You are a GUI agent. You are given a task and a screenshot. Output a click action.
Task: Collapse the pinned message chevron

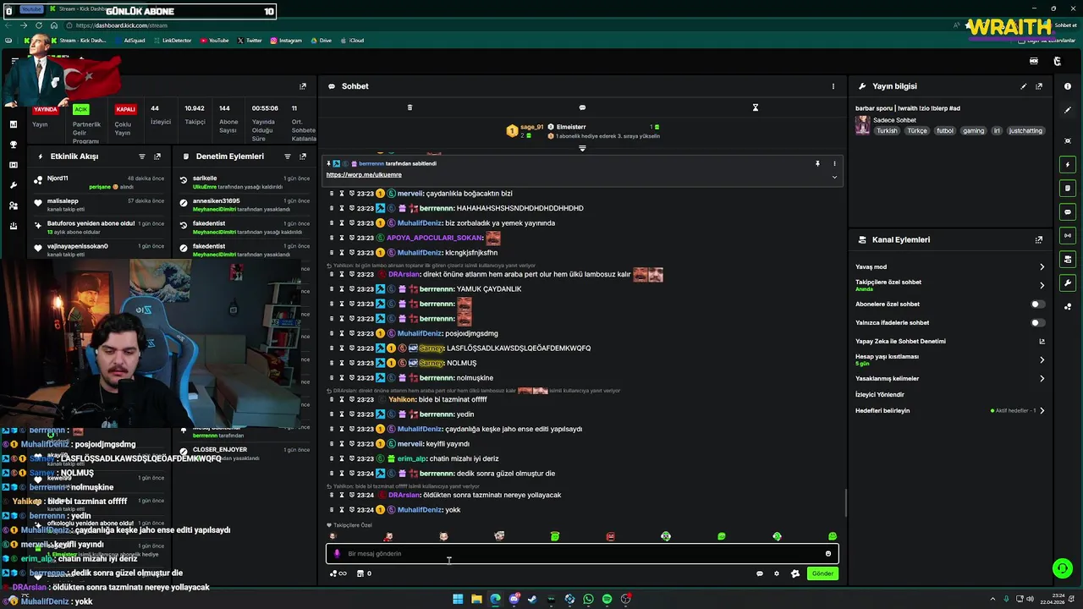pyautogui.click(x=834, y=177)
